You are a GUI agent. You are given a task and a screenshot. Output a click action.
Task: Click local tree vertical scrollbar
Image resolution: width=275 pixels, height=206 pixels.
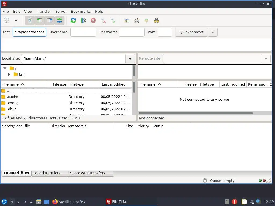point(134,71)
